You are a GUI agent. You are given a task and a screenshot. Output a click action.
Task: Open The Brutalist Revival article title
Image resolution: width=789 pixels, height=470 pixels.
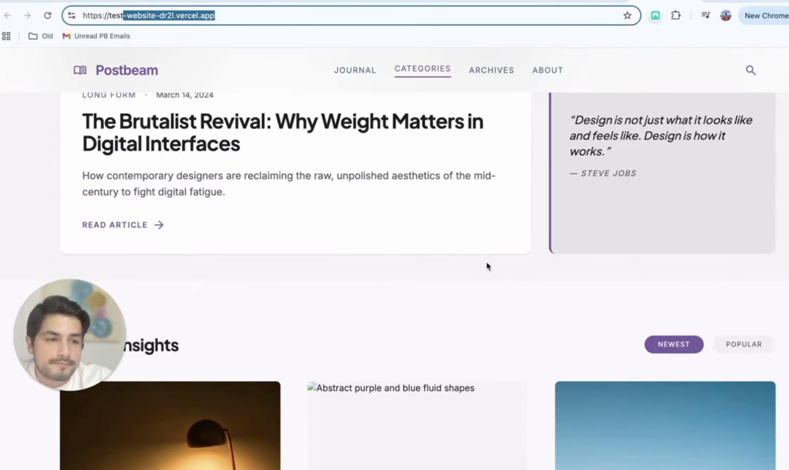[x=283, y=133]
